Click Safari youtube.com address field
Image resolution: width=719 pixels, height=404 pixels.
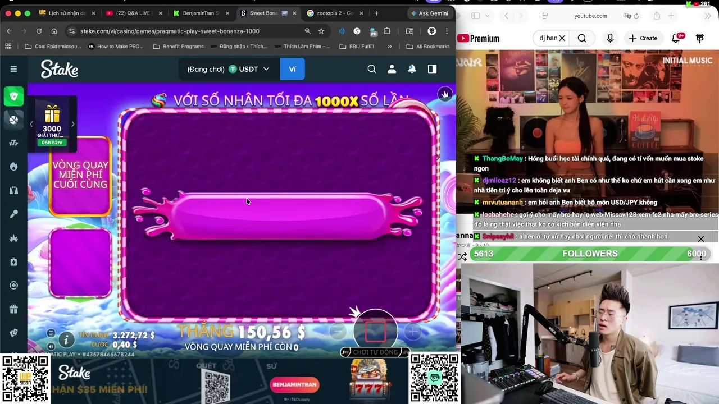pos(590,16)
